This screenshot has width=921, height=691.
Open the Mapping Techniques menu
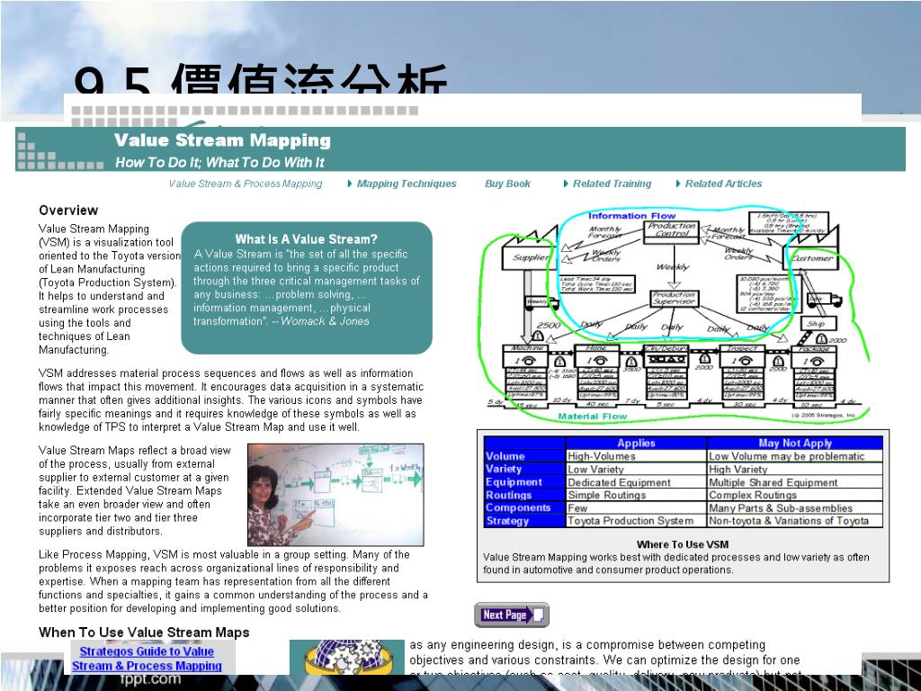[x=407, y=184]
